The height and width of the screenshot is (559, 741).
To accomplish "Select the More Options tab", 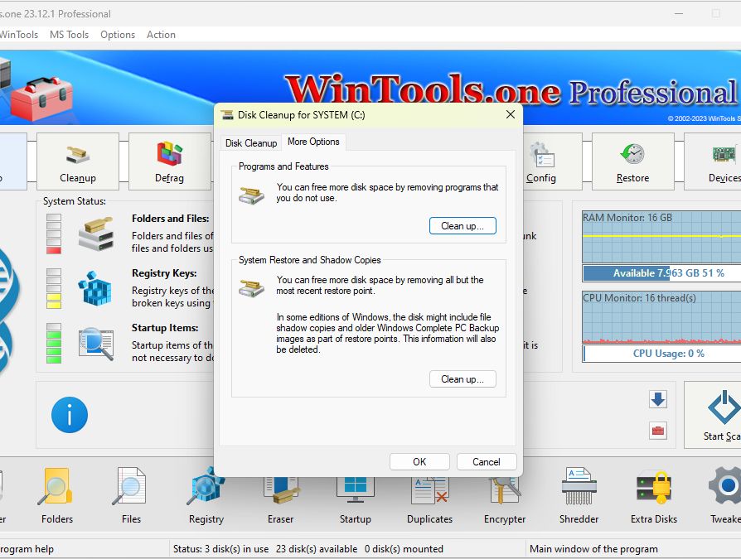I will pos(313,142).
